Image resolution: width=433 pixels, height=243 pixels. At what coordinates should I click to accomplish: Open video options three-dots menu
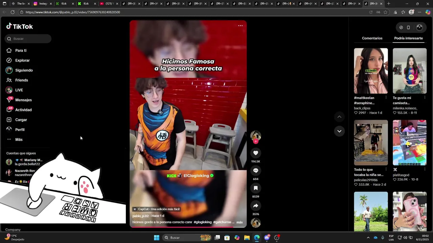[241, 26]
